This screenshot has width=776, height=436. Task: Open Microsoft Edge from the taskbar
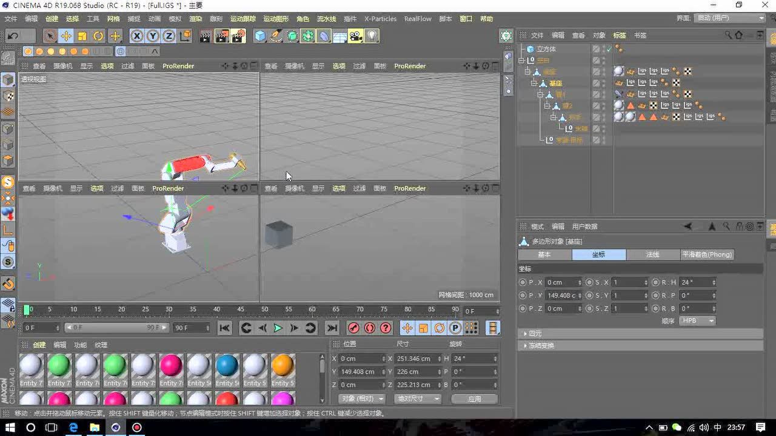point(73,428)
